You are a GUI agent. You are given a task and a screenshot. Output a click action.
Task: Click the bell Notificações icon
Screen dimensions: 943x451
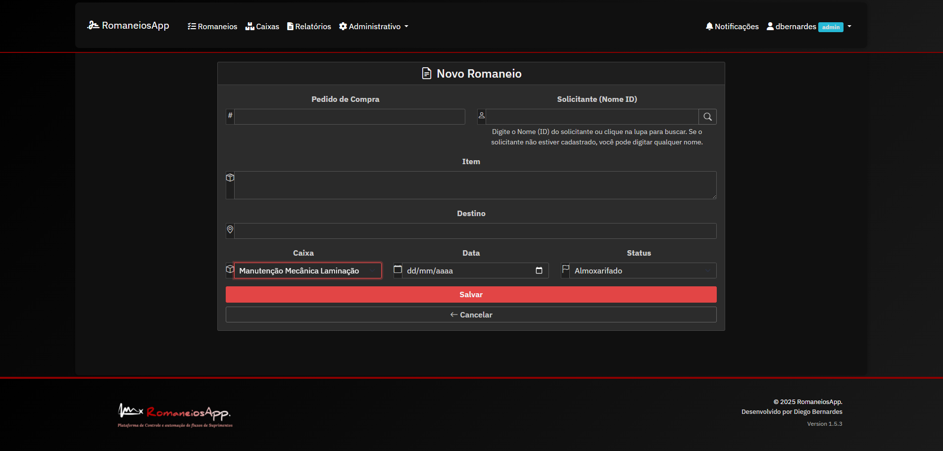(x=709, y=26)
